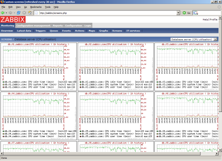The width and height of the screenshot is (222, 161).
Task: Click the ZABBIX logo
Action: (13, 20)
